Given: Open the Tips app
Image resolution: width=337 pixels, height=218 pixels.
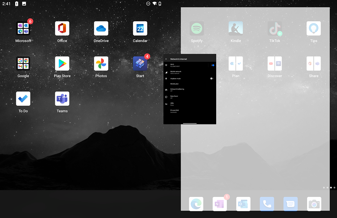Looking at the screenshot, I should [x=314, y=28].
